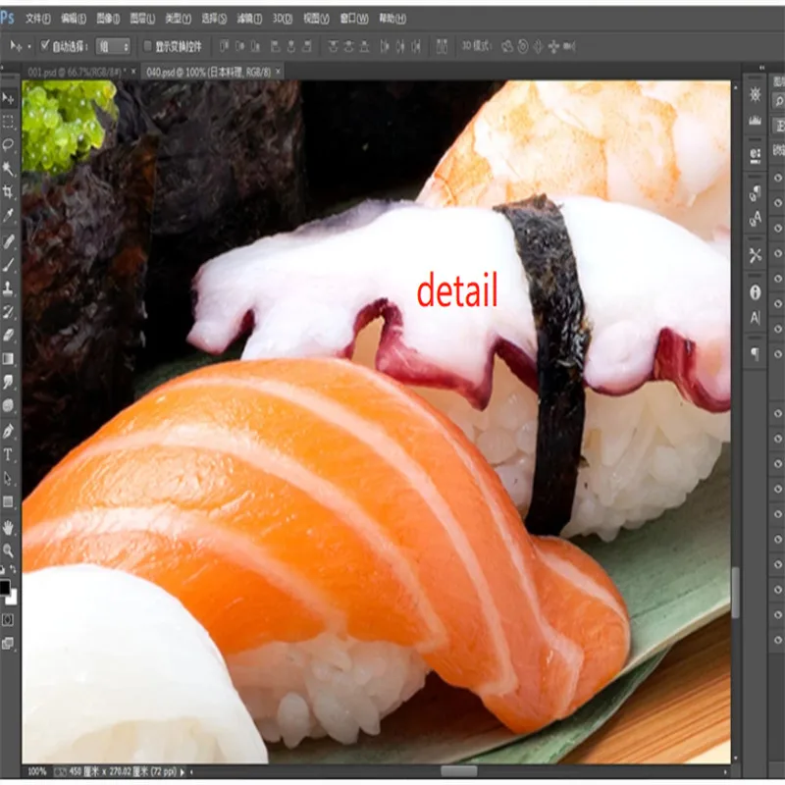Choose the 3D roll mode icon

pos(523,46)
